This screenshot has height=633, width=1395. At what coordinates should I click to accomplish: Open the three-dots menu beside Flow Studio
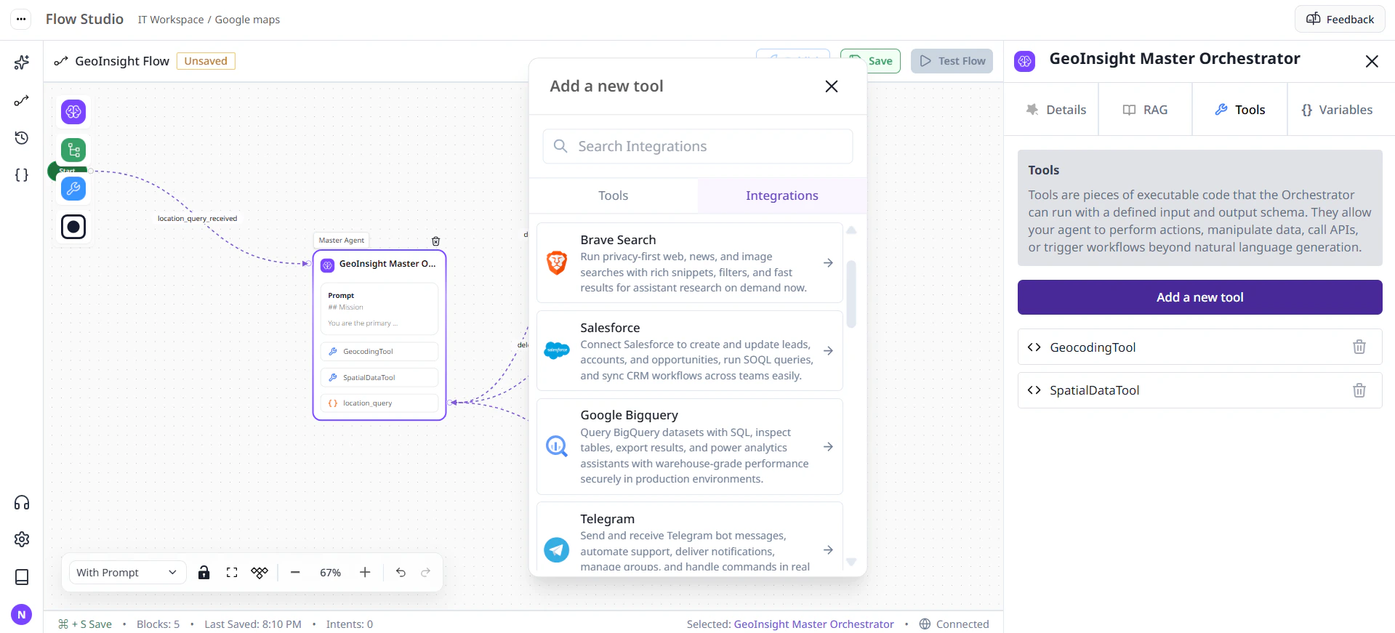pos(21,19)
